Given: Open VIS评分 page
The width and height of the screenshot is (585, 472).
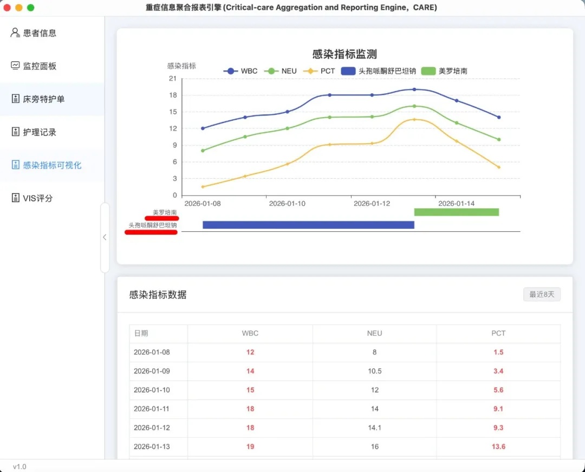Looking at the screenshot, I should coord(52,198).
